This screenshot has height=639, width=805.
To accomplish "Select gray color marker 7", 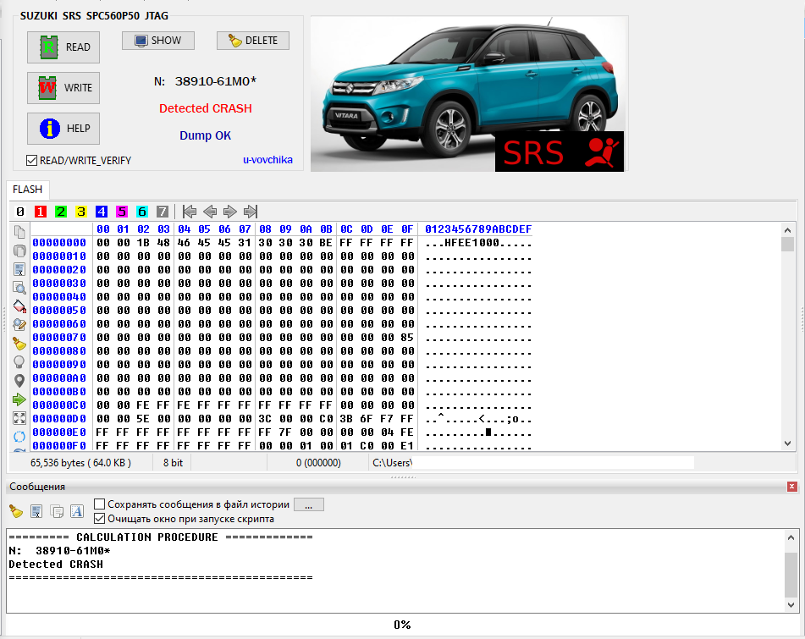I will click(163, 212).
